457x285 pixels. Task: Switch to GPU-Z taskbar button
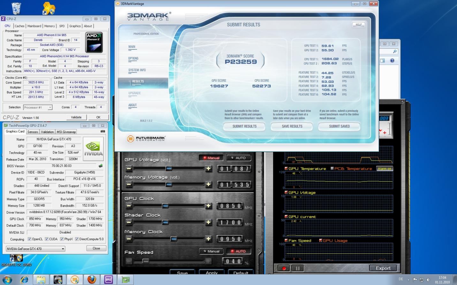126,280
